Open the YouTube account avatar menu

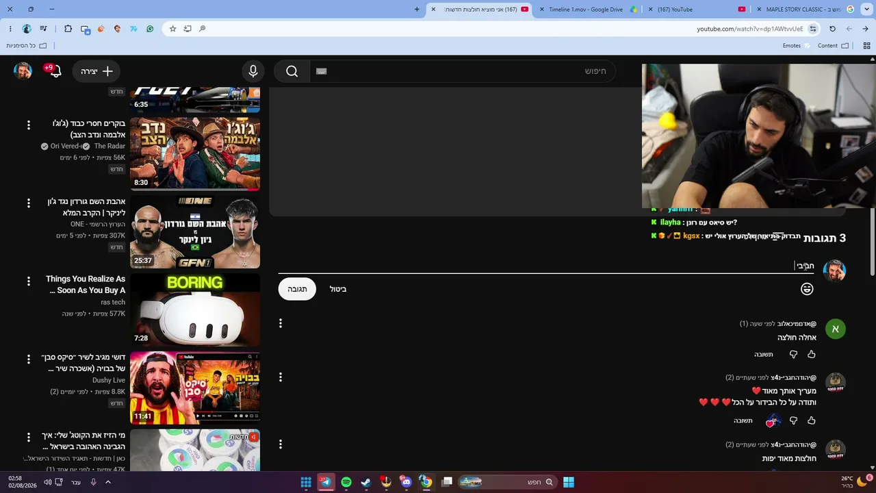pyautogui.click(x=23, y=71)
